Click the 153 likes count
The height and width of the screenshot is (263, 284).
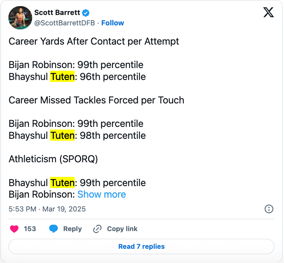[x=30, y=229]
